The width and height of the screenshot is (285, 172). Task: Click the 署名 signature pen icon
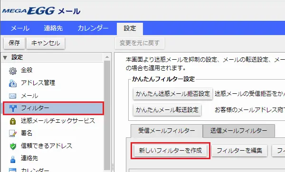coord(13,134)
